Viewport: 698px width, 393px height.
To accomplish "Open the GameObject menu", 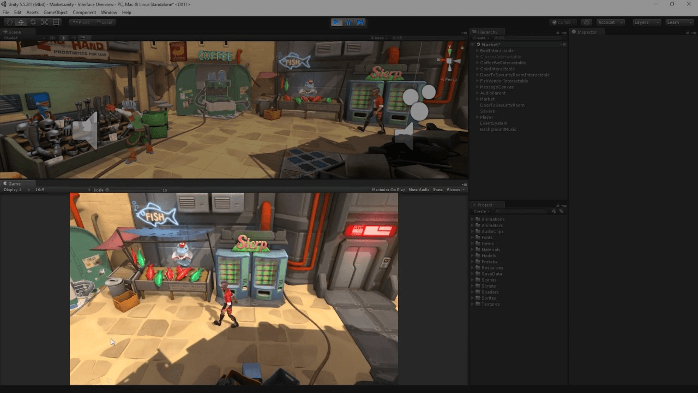I will click(x=55, y=13).
